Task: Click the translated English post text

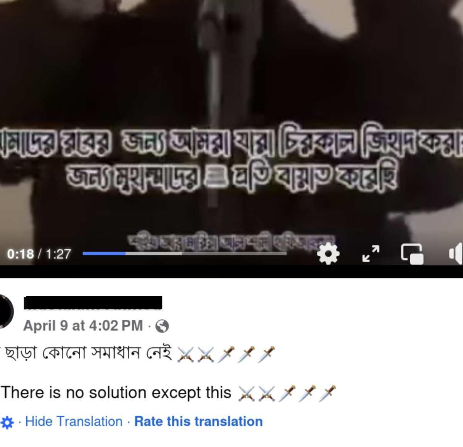Action: [x=116, y=393]
